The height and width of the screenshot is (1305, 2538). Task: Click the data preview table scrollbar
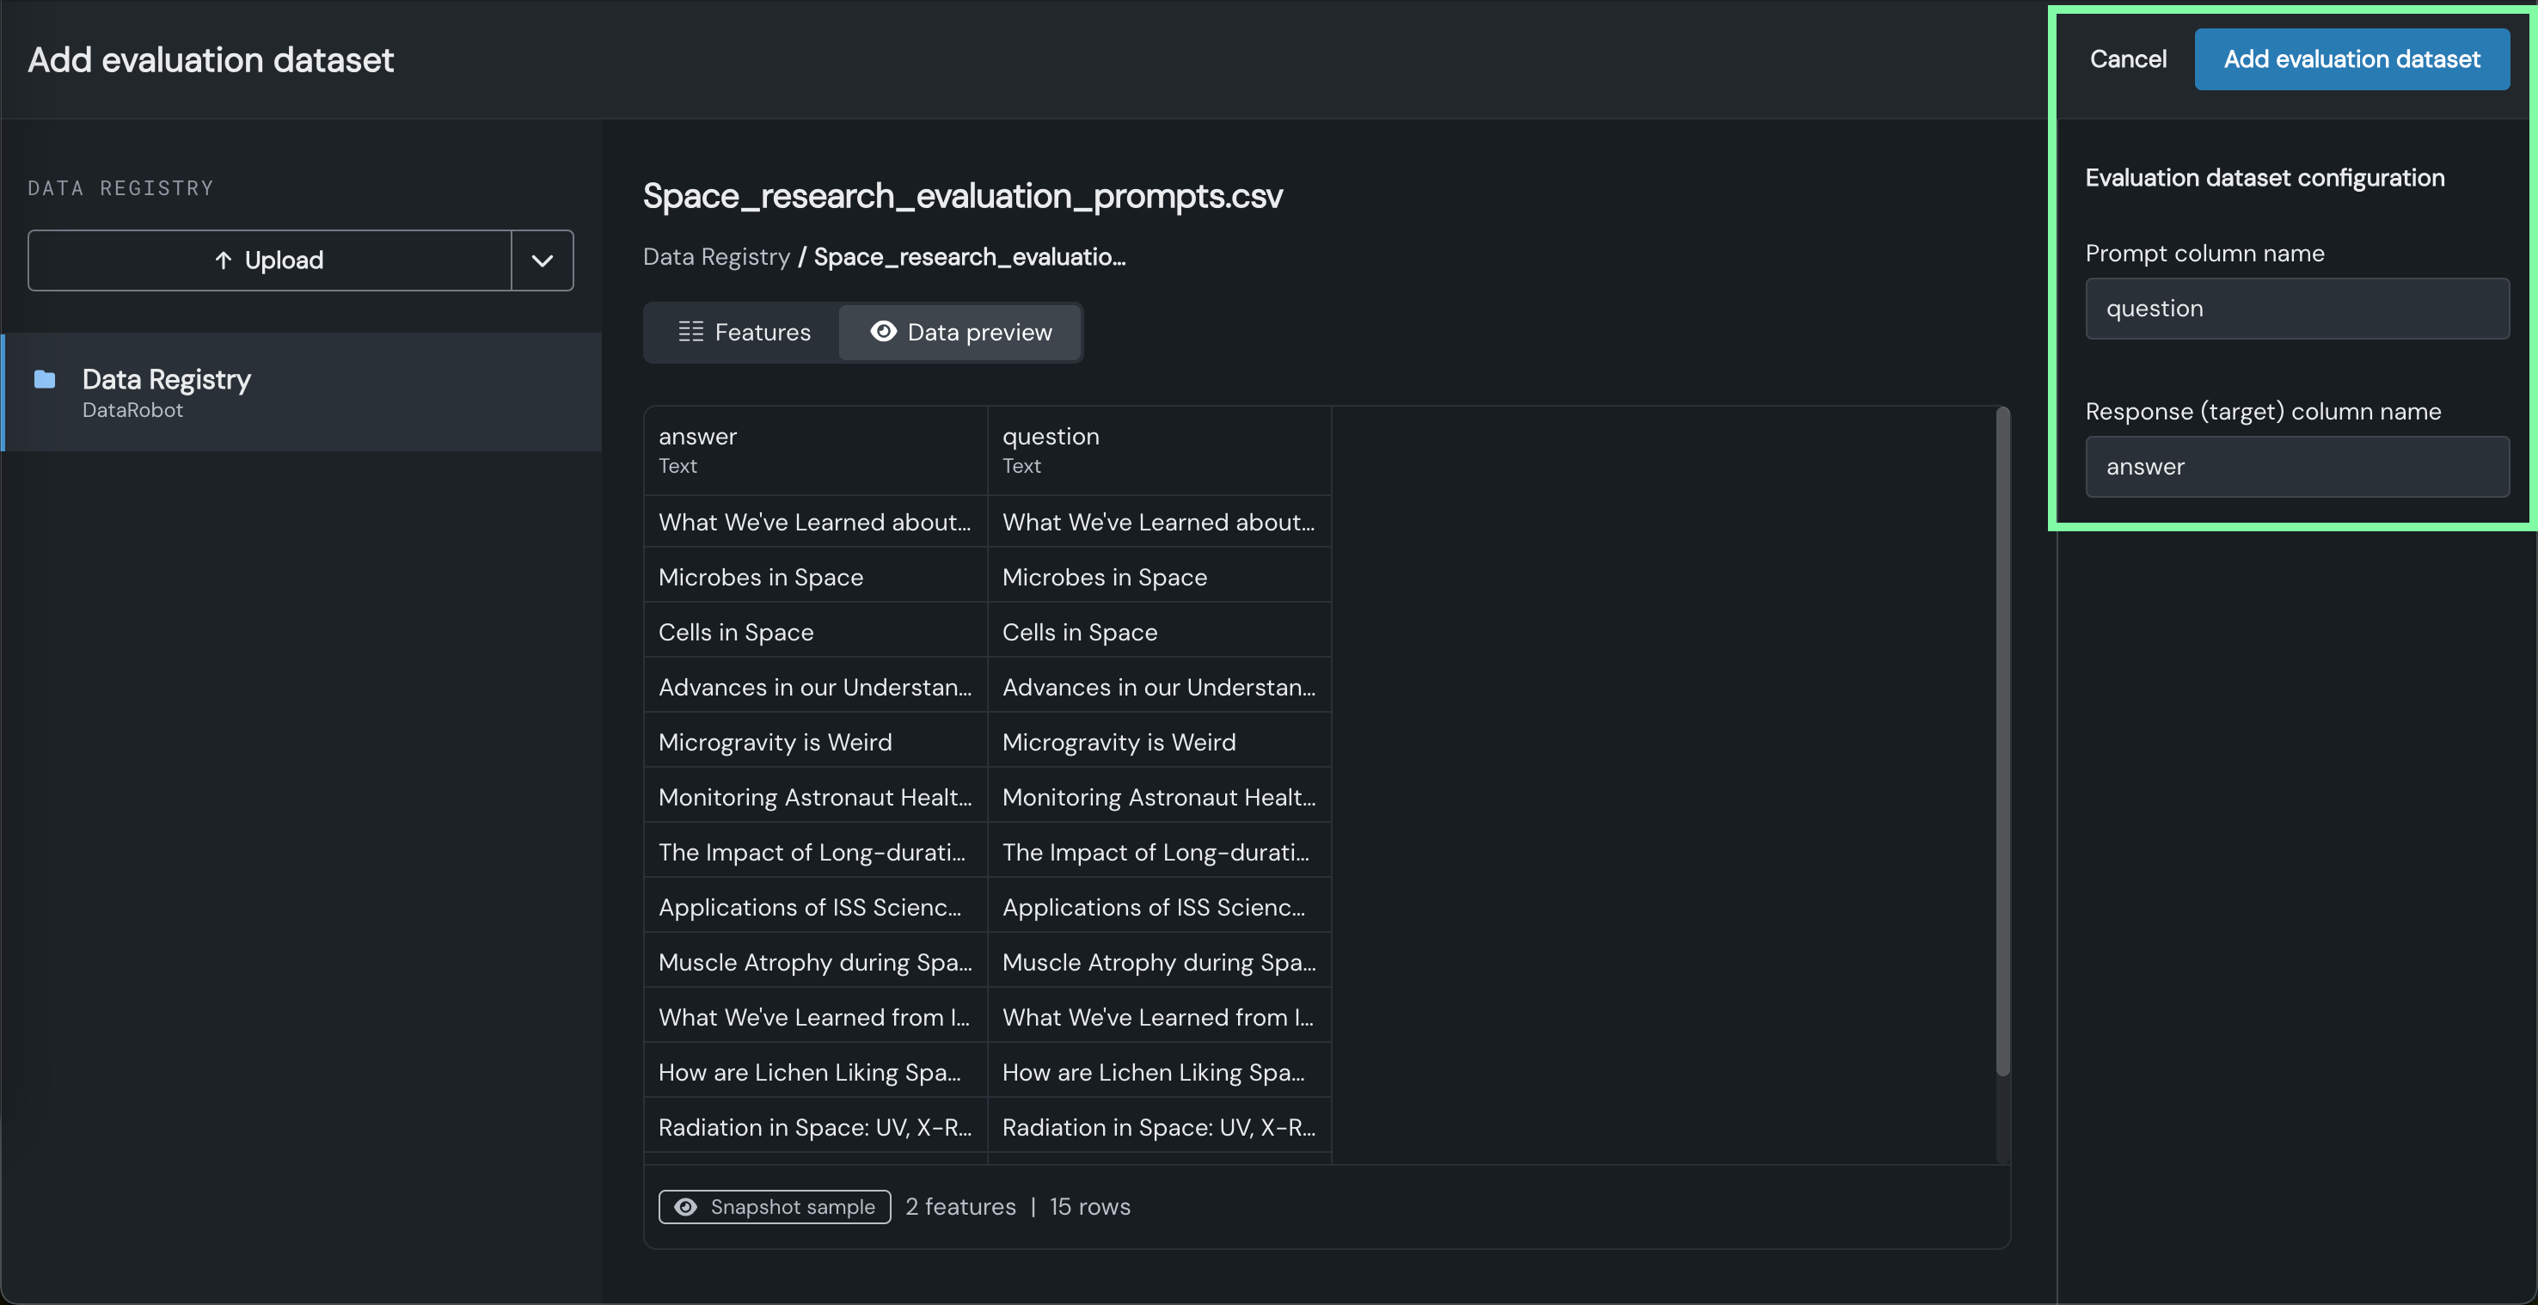[2002, 738]
